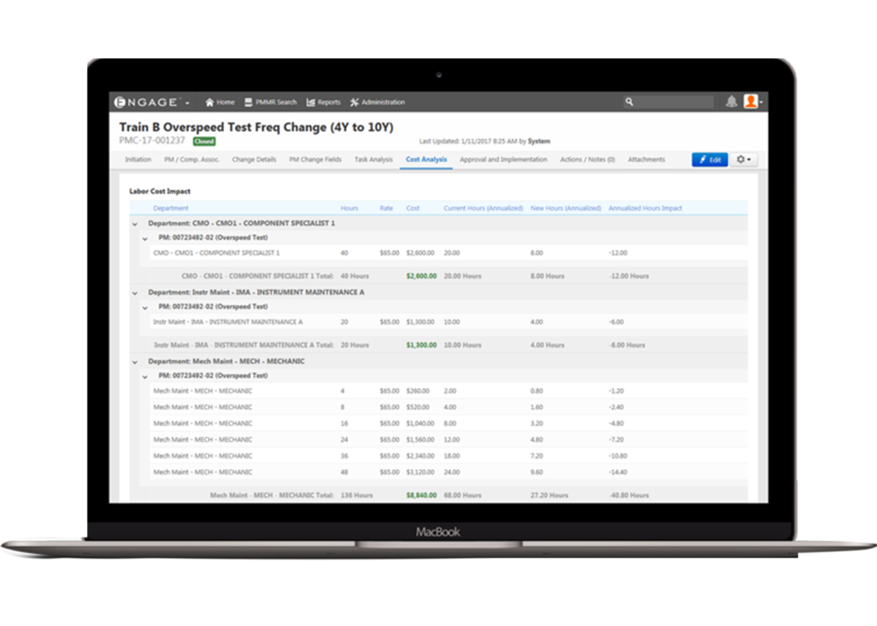Switch to the Task Analysis tab

pyautogui.click(x=373, y=159)
